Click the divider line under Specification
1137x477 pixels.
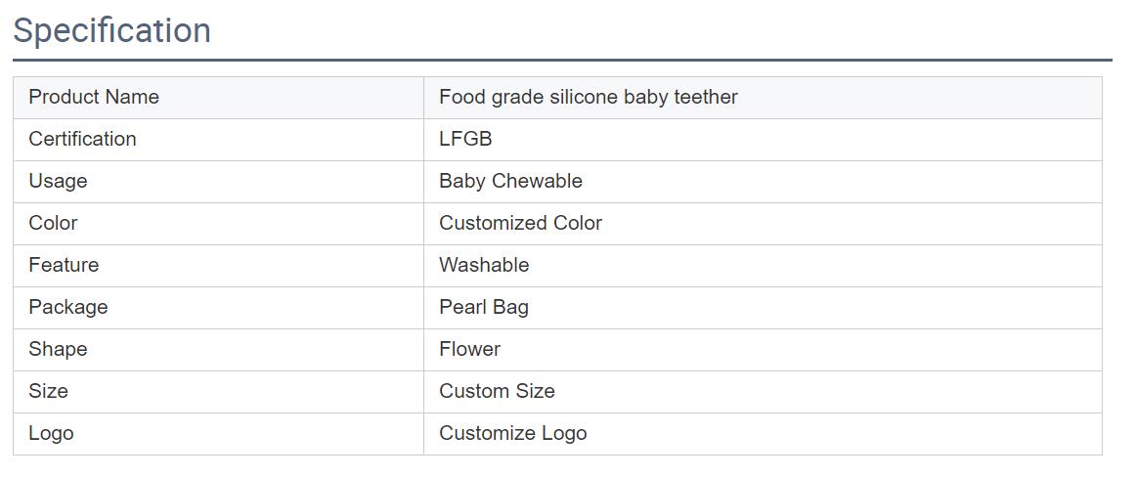[x=562, y=61]
